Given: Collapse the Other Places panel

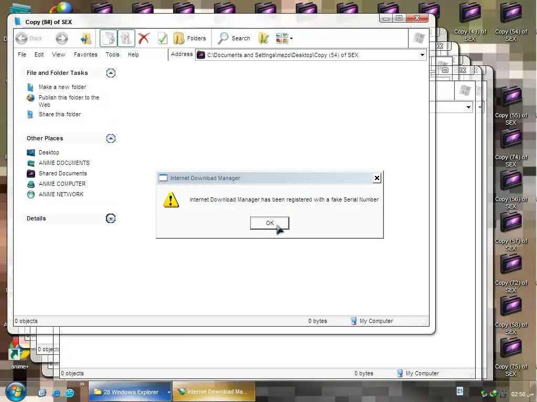Looking at the screenshot, I should 111,138.
